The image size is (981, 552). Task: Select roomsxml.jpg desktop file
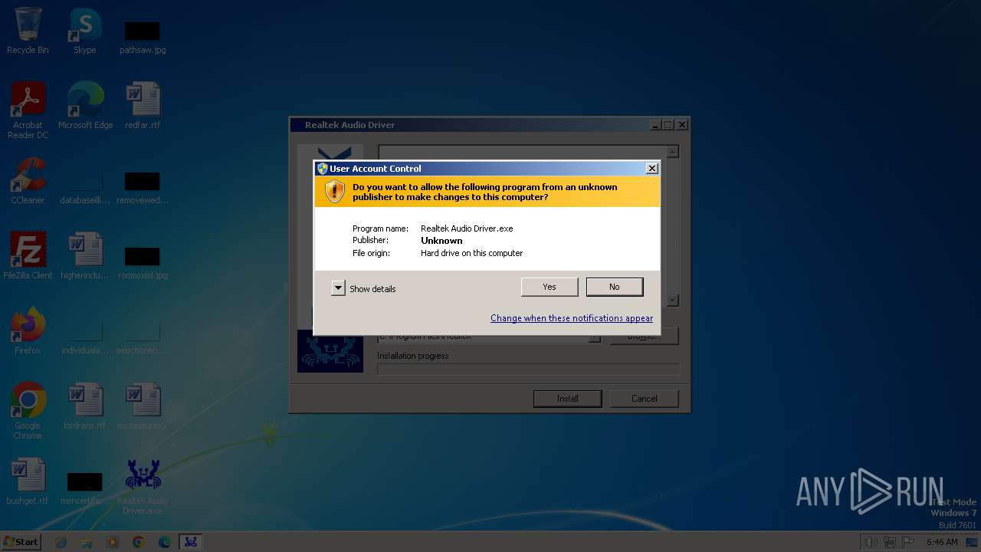point(143,261)
